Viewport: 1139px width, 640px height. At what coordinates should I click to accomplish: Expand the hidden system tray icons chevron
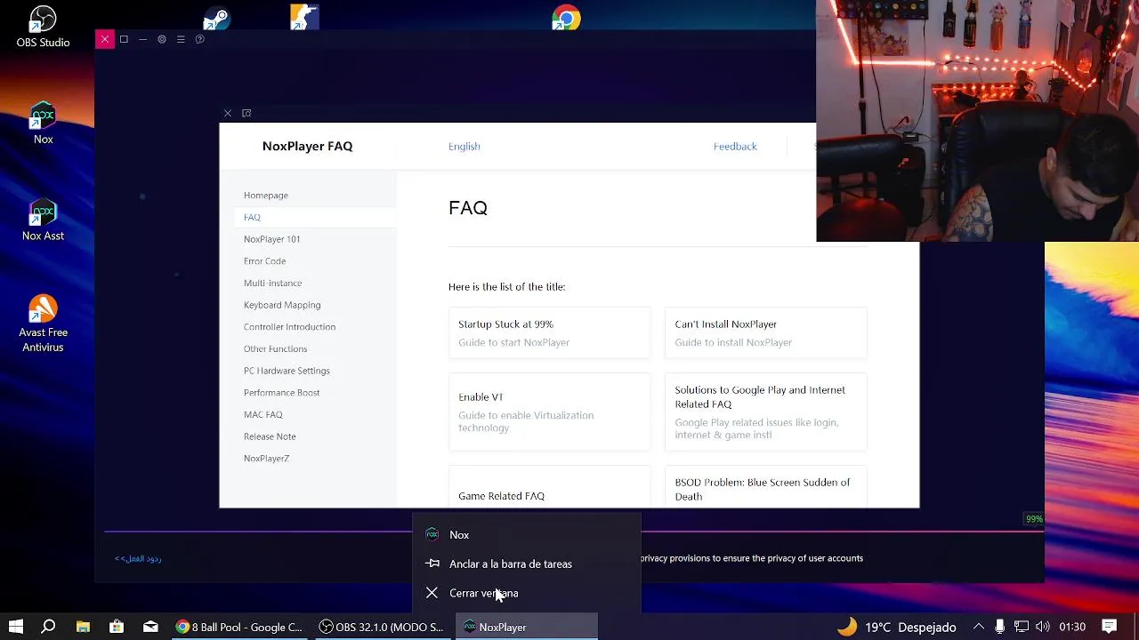[978, 627]
